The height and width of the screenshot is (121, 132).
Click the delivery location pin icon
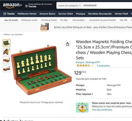click(x=26, y=6)
